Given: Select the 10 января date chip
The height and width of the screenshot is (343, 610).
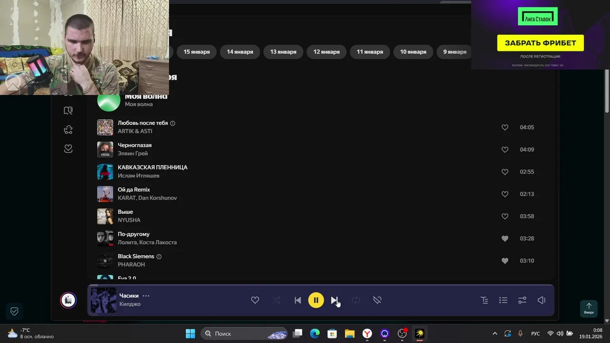Looking at the screenshot, I should [413, 52].
